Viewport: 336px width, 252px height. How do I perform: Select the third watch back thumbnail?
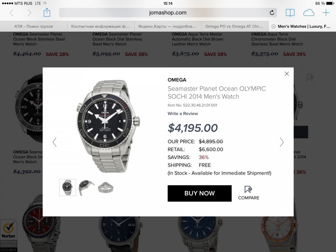[106, 187]
